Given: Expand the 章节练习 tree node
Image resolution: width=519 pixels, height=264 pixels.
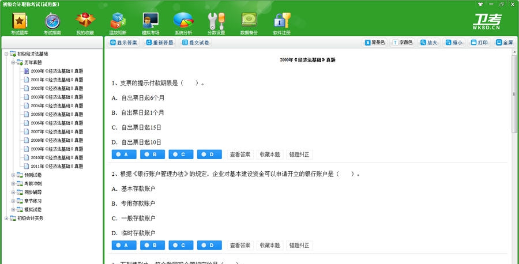Looking at the screenshot, I should (x=13, y=201).
